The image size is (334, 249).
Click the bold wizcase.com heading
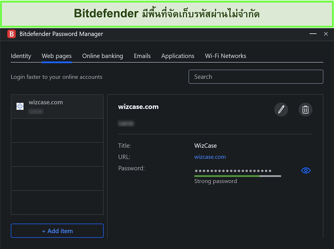tap(138, 107)
